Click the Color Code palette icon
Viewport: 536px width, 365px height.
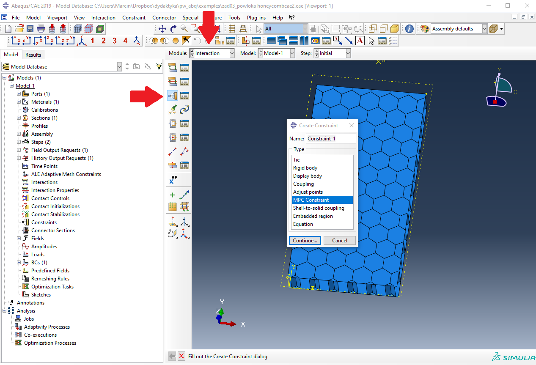[x=424, y=29]
